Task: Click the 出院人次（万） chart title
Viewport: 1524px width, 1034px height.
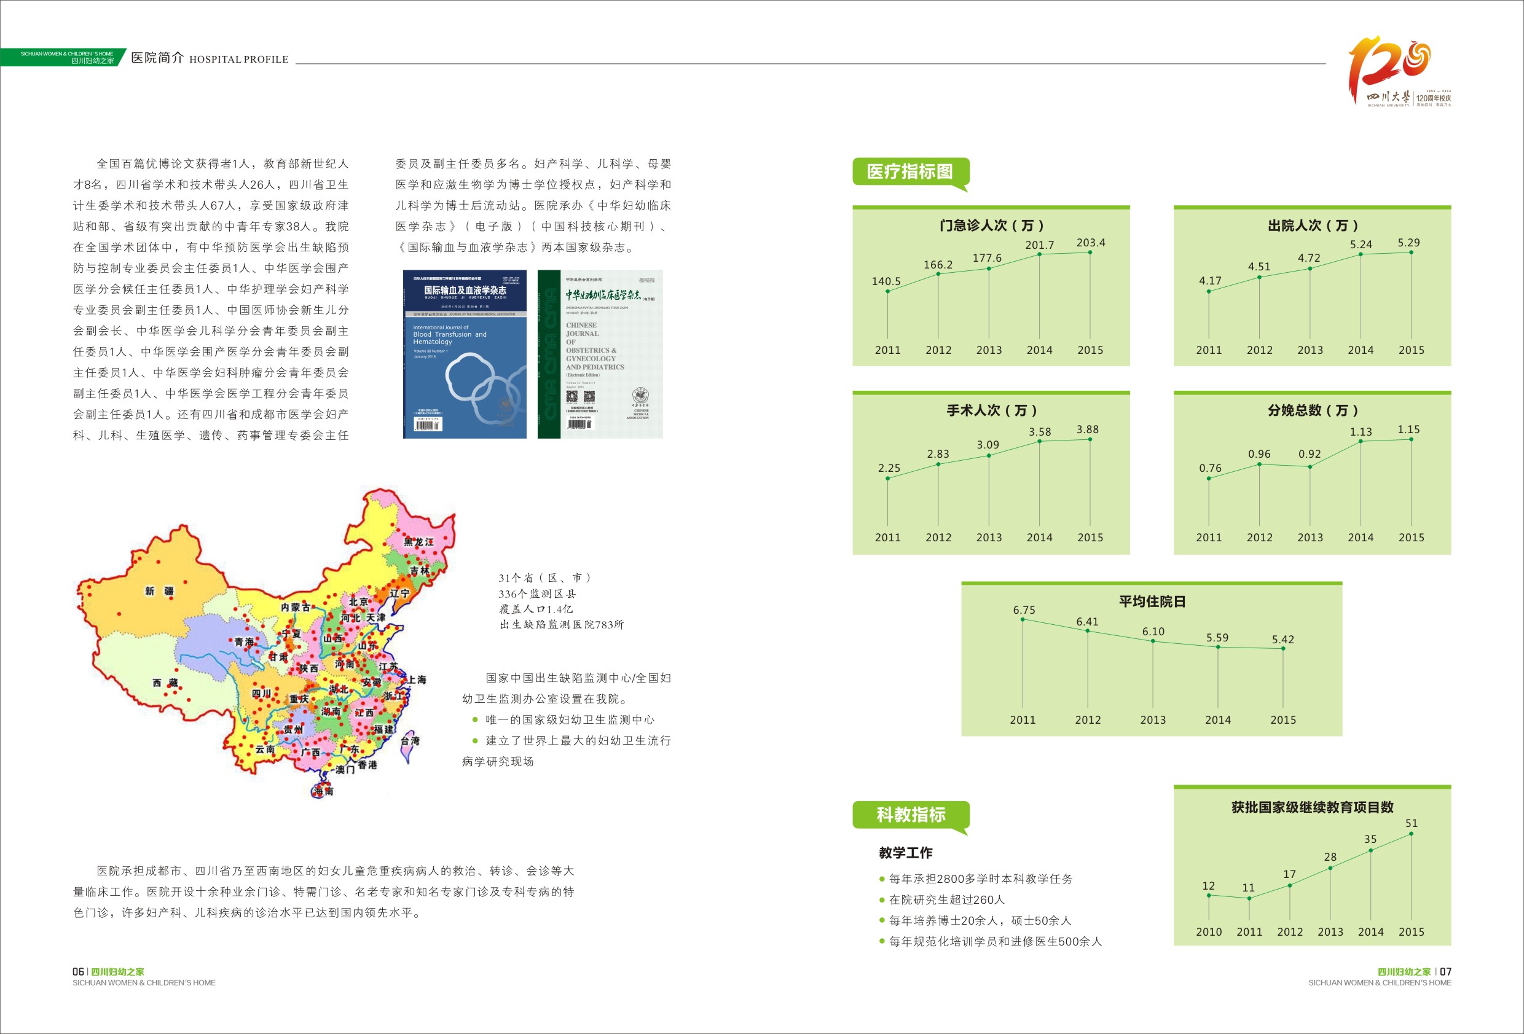Action: pyautogui.click(x=1312, y=225)
